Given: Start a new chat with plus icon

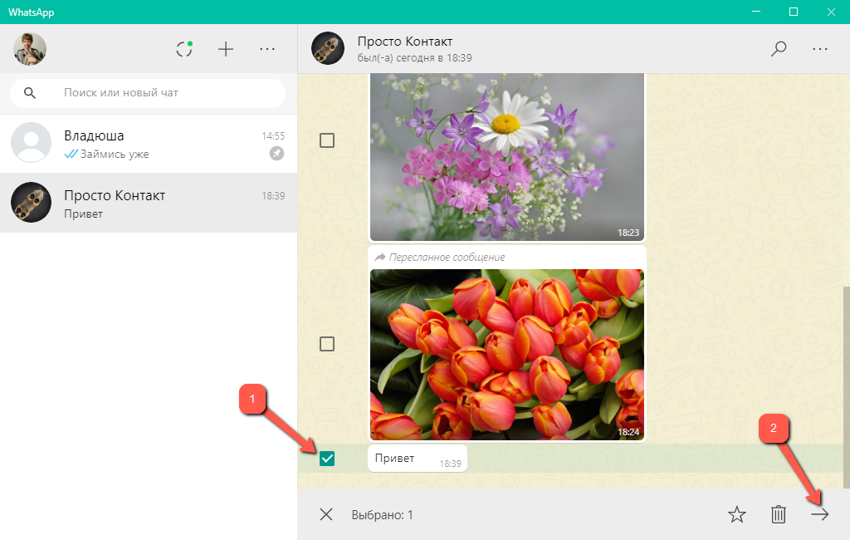Looking at the screenshot, I should (226, 49).
